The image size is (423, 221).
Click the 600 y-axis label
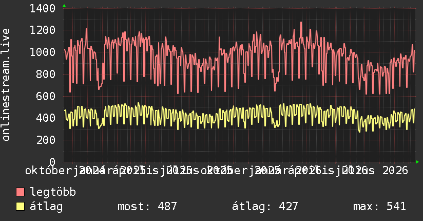pos(46,96)
